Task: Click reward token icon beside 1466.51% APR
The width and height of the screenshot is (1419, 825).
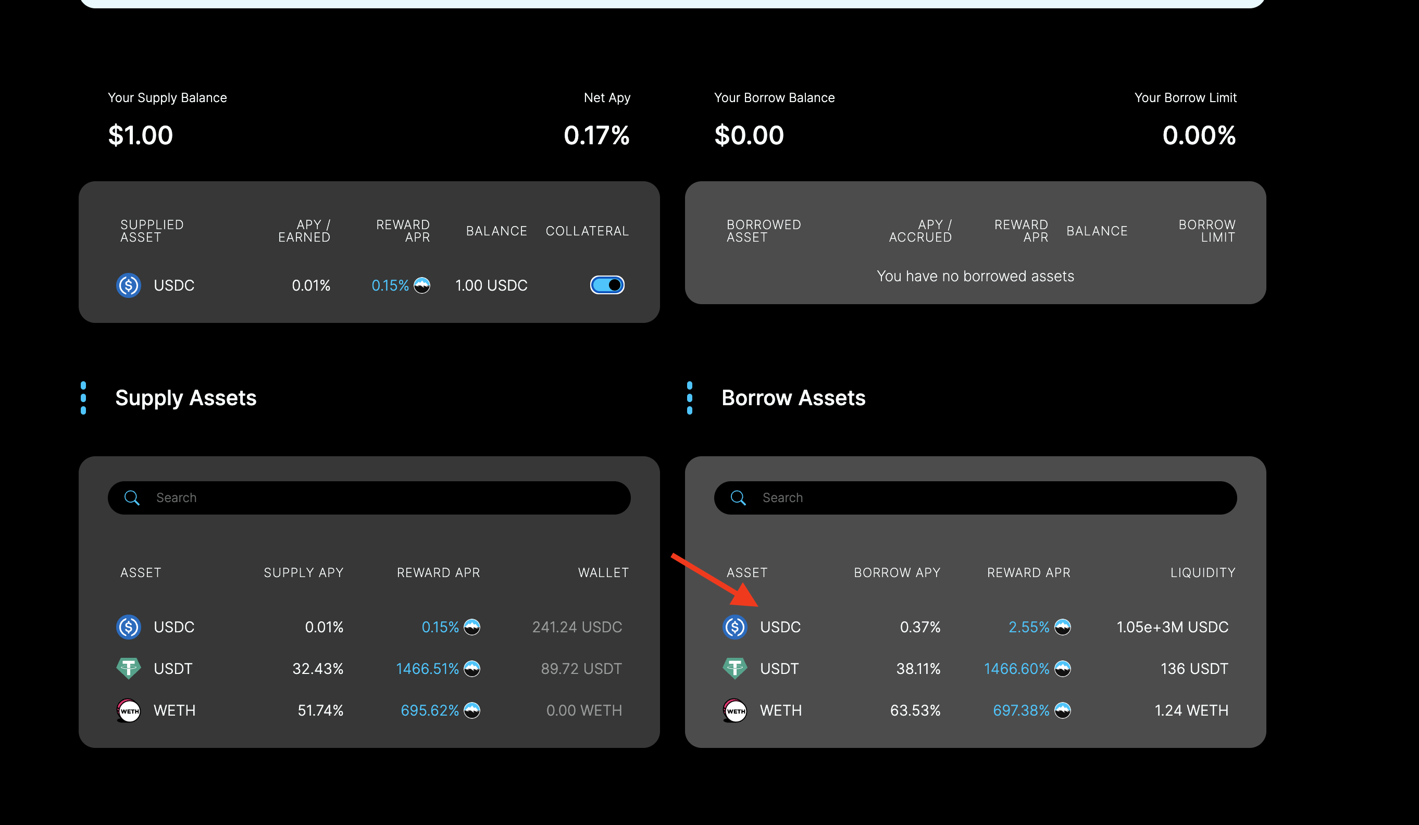Action: coord(472,668)
